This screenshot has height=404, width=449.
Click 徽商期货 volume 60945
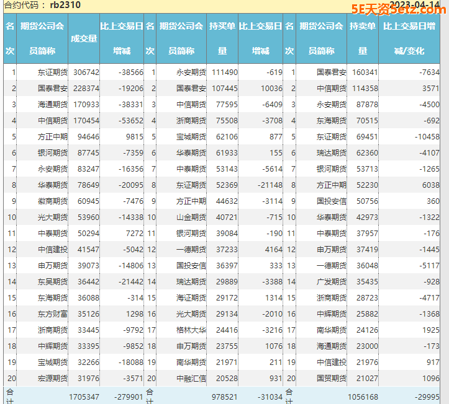[x=88, y=201]
